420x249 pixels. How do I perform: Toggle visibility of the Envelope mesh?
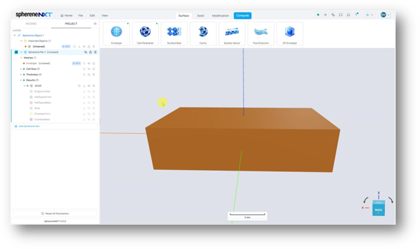tap(89, 64)
